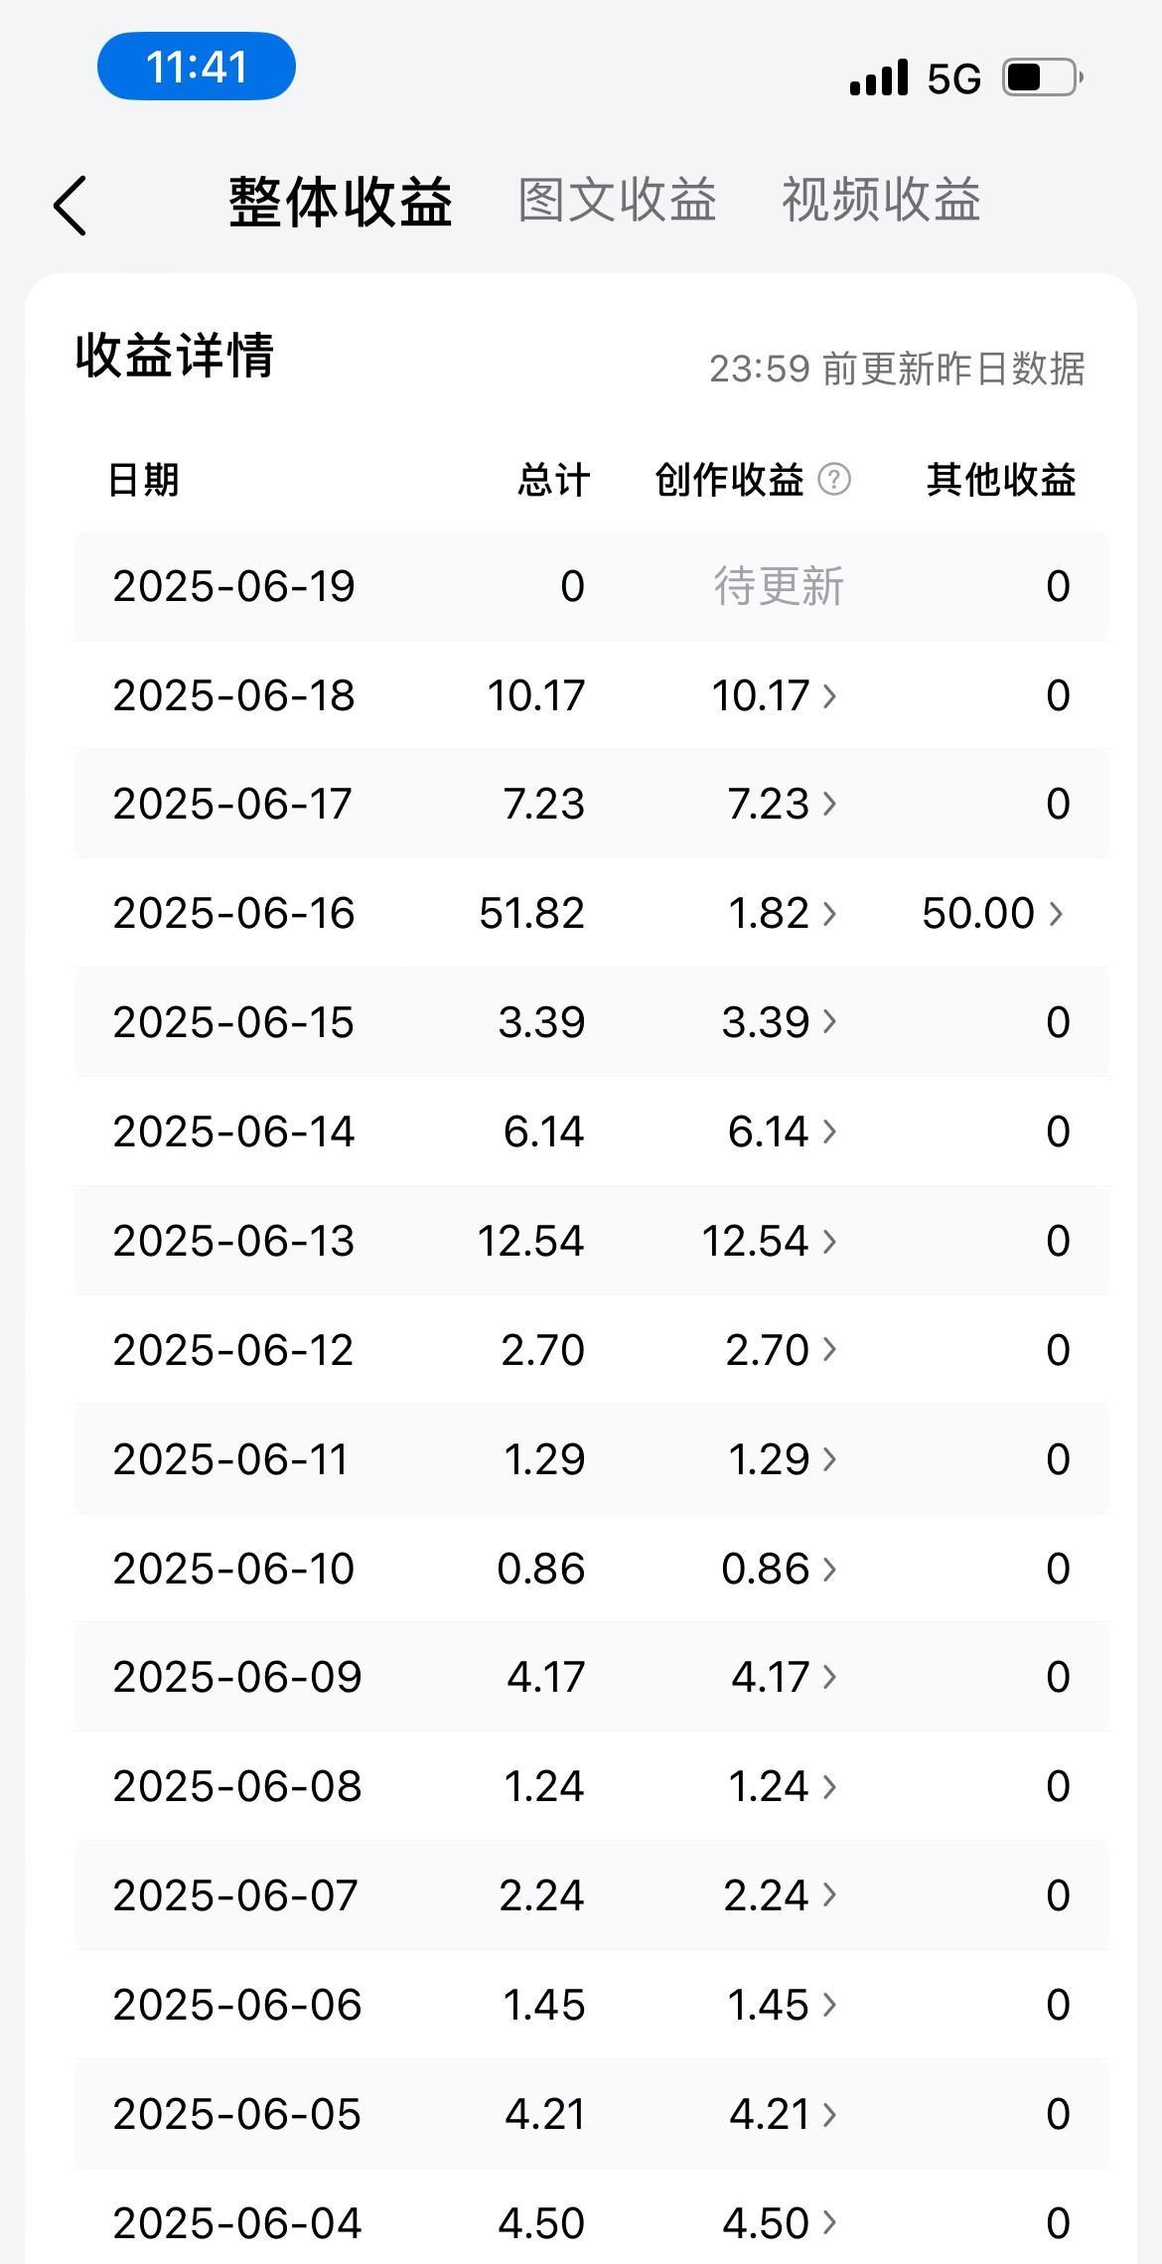The width and height of the screenshot is (1162, 2264).
Task: Tap the cellular signal bars icon
Action: coord(879,77)
